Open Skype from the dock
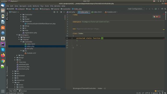Viewport: 167px width, 94px height. point(3,50)
